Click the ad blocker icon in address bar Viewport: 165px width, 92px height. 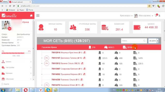pyautogui.click(x=149, y=6)
